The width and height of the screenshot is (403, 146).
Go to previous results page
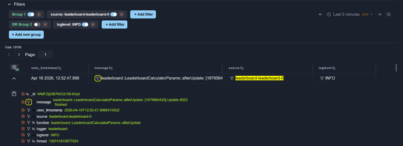(x=9, y=55)
